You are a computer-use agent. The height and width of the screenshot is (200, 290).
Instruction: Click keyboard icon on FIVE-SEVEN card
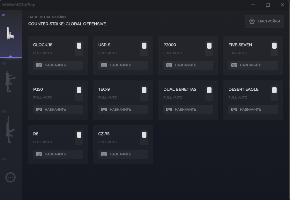click(234, 65)
